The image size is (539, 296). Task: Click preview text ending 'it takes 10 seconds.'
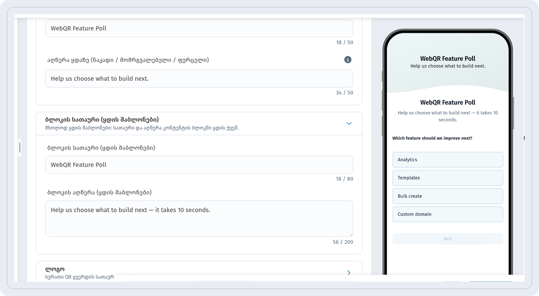pos(448,116)
